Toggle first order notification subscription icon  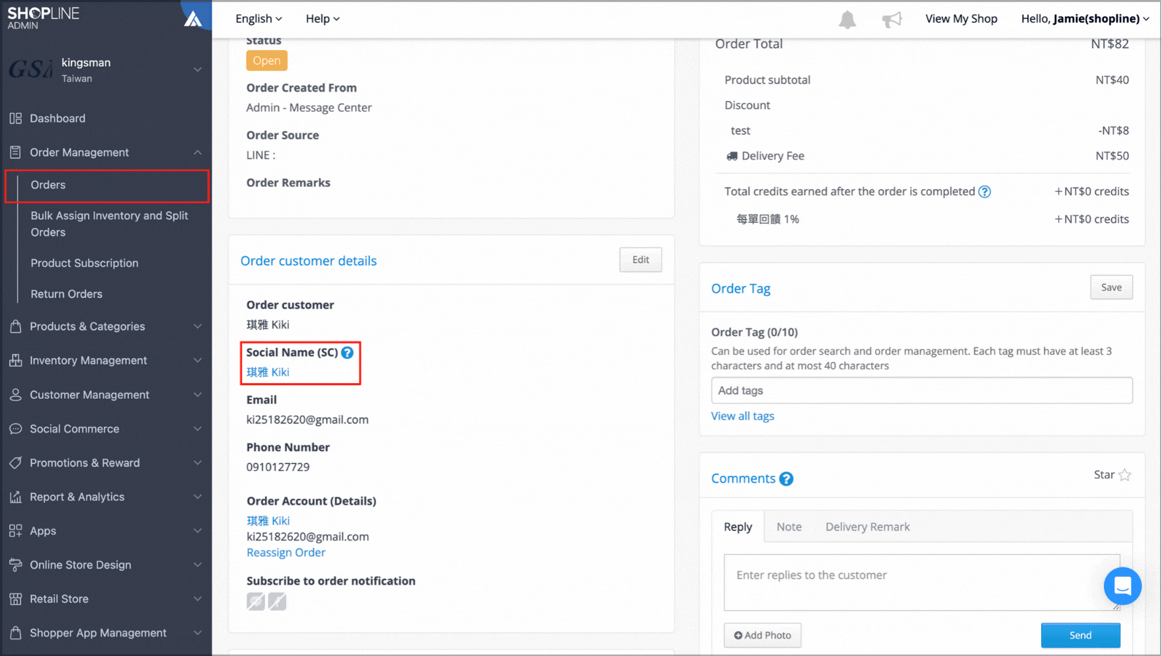(256, 601)
